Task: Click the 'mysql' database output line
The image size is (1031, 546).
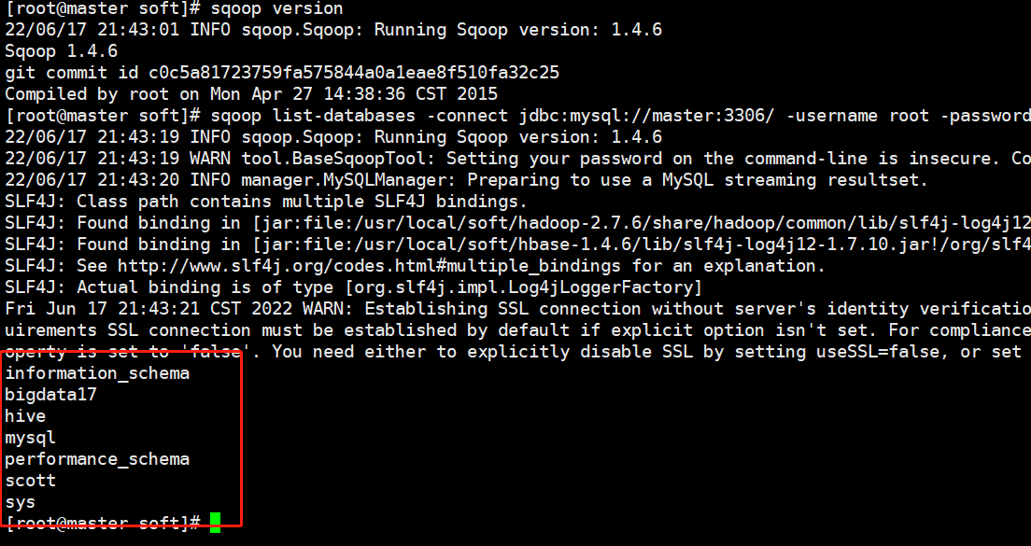Action: 30,438
